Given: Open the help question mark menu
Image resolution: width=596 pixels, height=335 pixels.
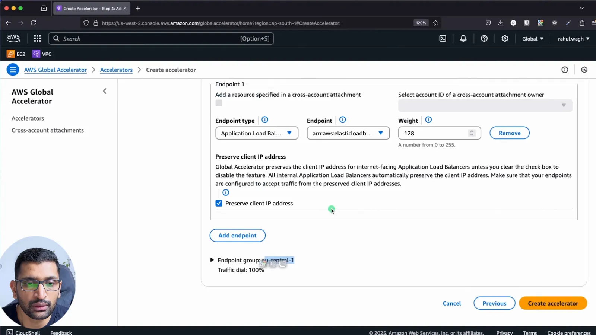Looking at the screenshot, I should point(484,38).
